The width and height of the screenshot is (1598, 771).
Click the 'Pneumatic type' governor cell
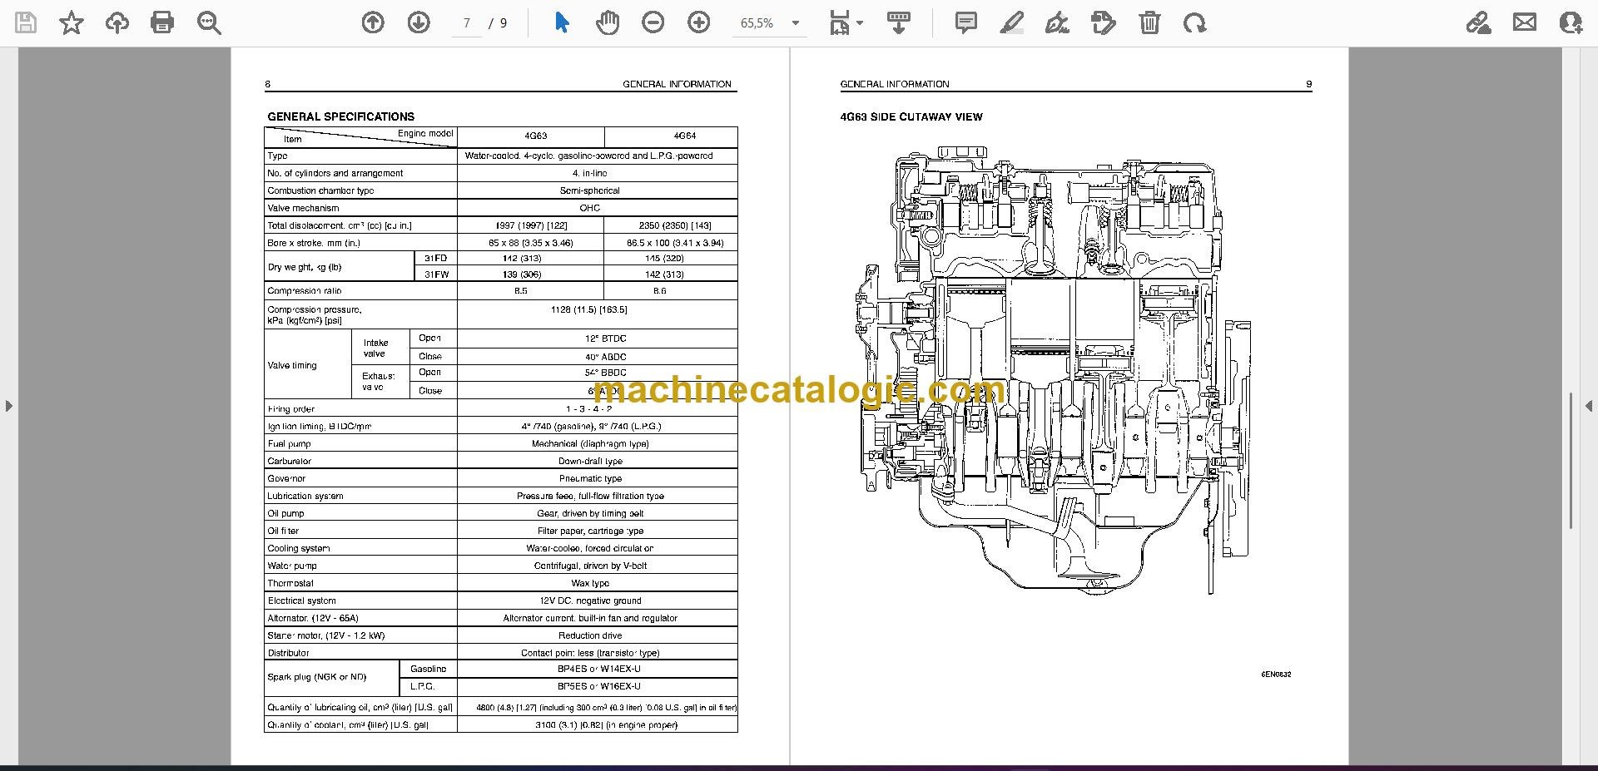(590, 479)
